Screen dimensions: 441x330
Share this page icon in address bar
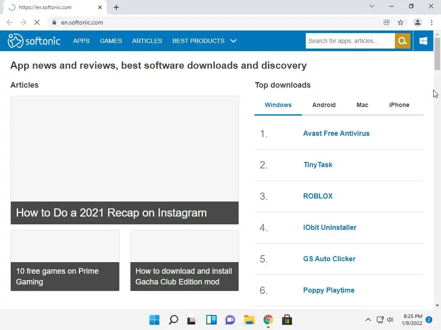[x=386, y=22]
